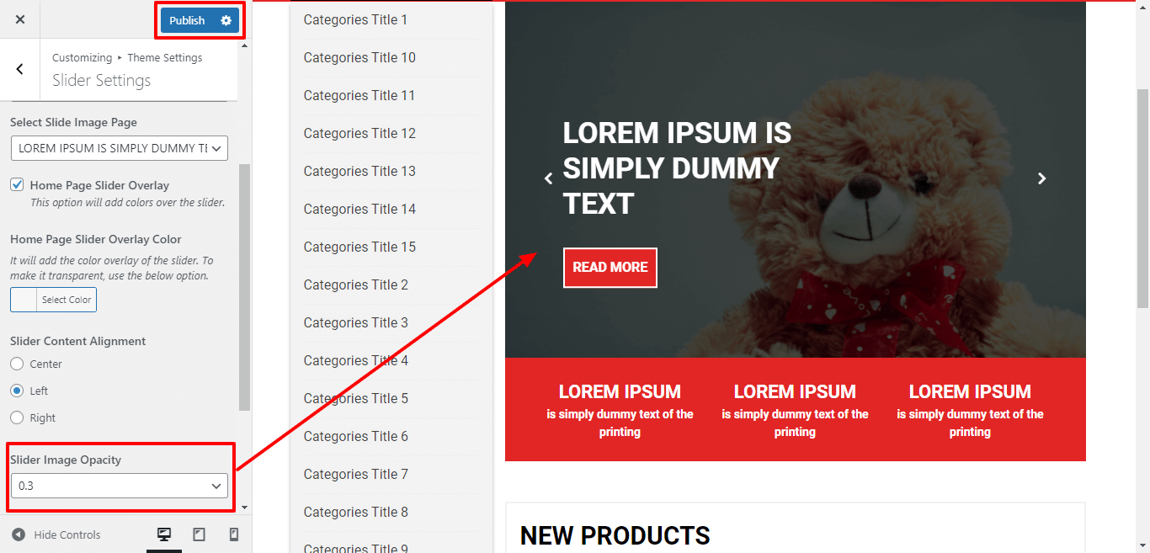Switch to mobile preview icon

(234, 534)
